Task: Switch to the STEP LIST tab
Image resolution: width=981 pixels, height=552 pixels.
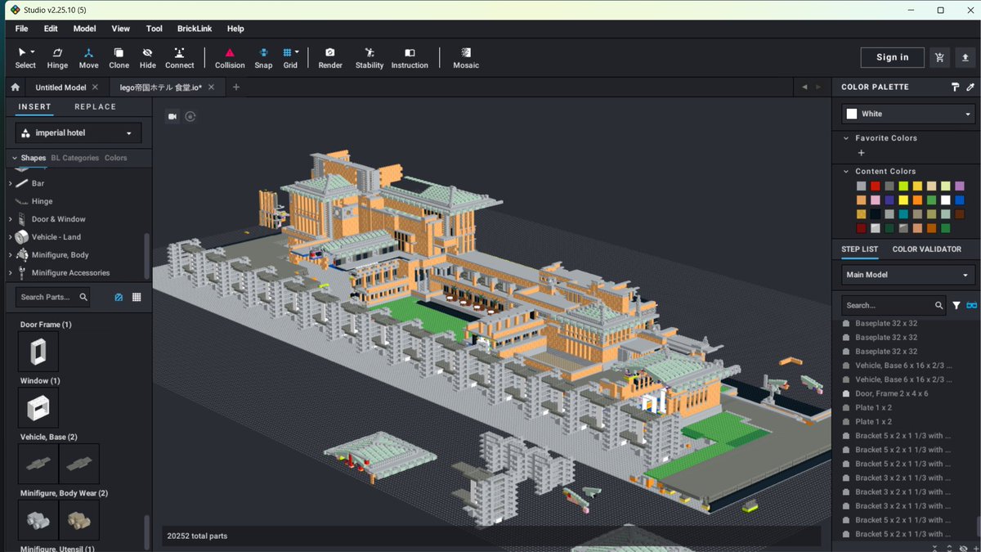Action: point(860,249)
